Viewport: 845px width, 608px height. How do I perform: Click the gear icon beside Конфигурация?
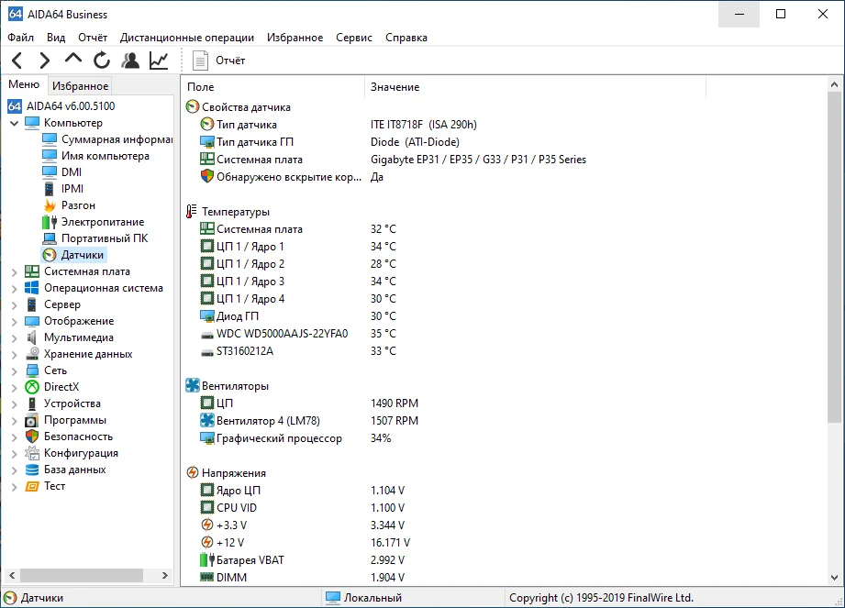(32, 453)
